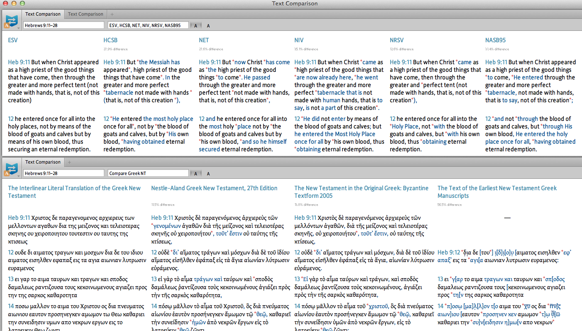Click verse number 13 in the Nestle-Aland column

coord(154,279)
